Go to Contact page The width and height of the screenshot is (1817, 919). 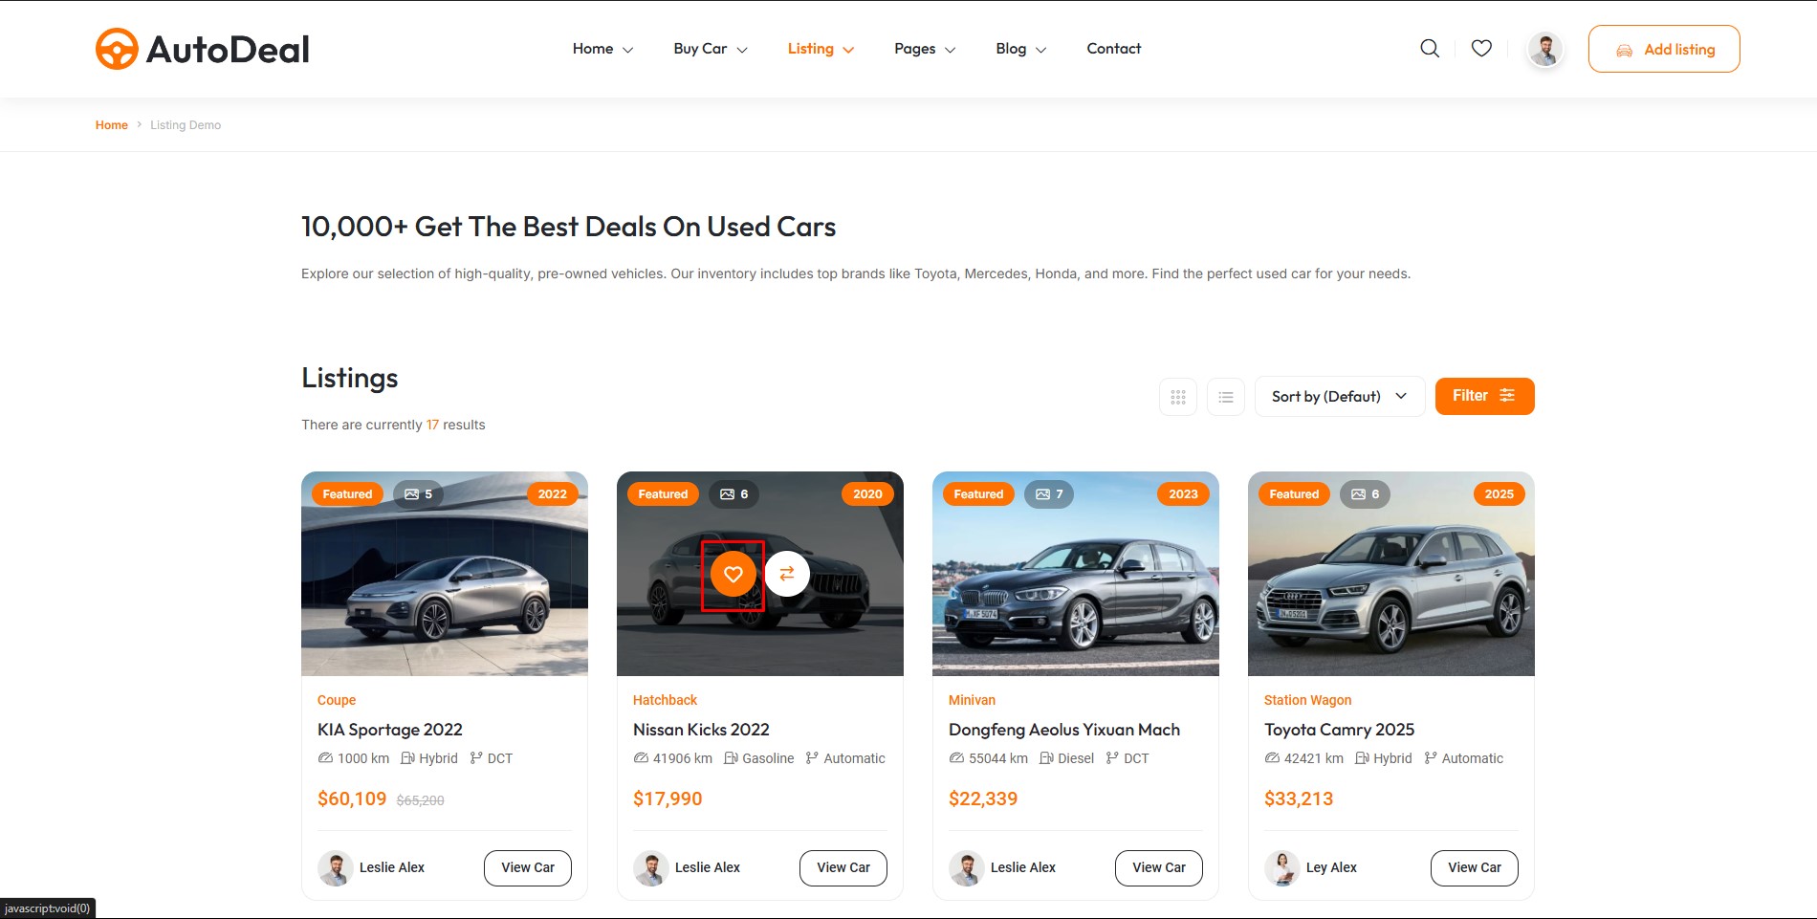1113,49
